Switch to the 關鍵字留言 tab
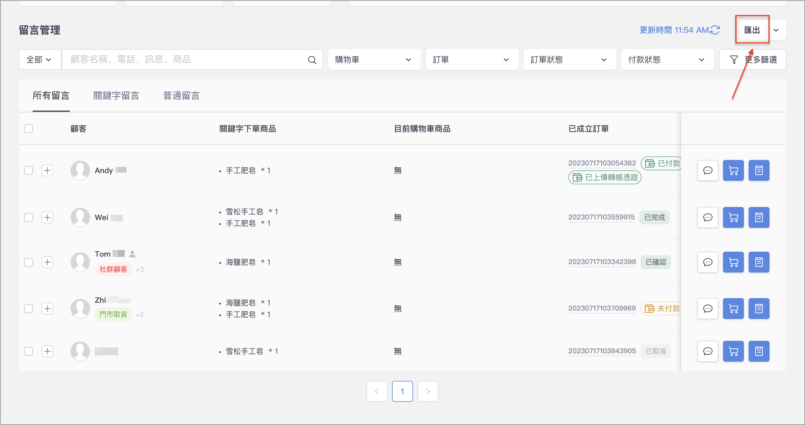Screen dimensions: 805x425 point(116,96)
